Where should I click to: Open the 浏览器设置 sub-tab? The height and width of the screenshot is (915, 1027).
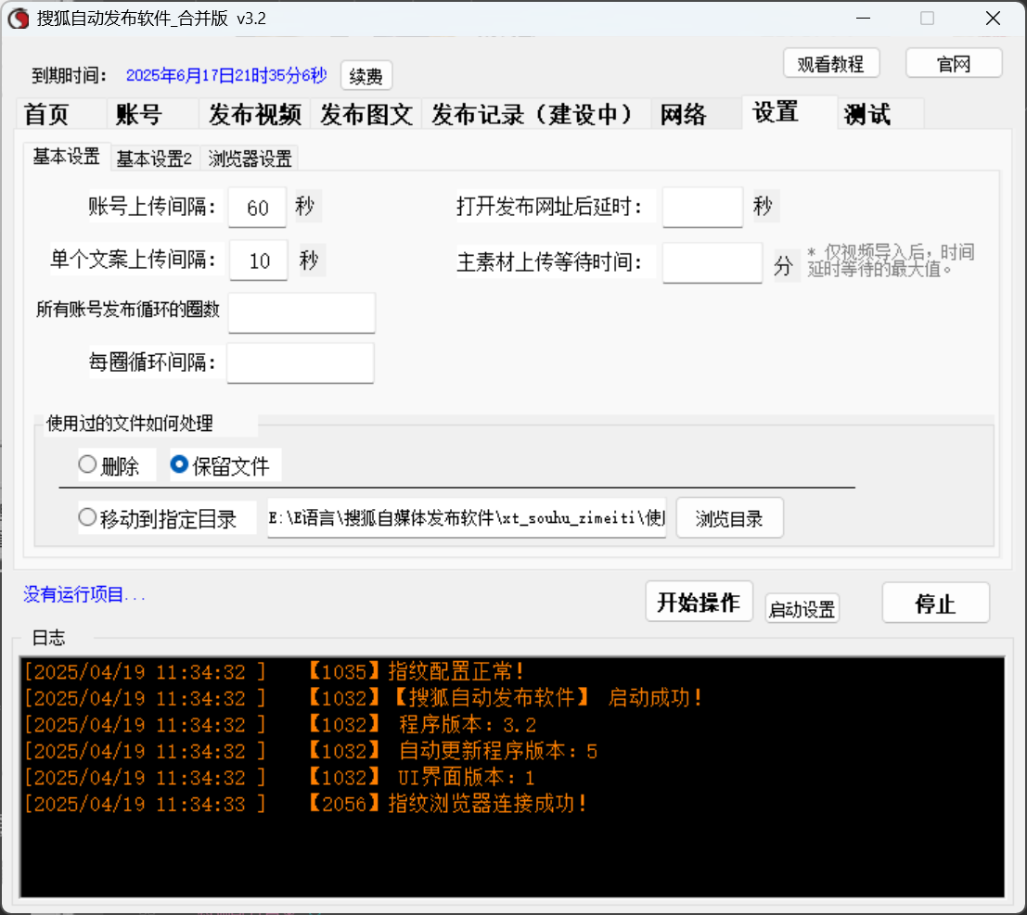[x=250, y=159]
